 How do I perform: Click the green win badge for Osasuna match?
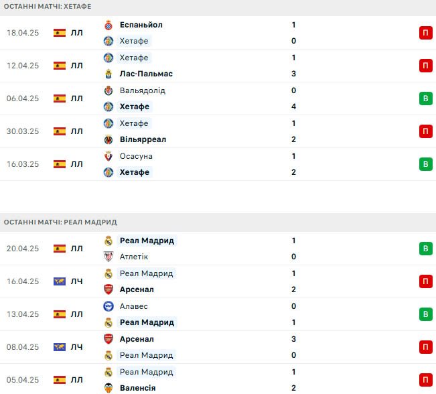tap(426, 164)
